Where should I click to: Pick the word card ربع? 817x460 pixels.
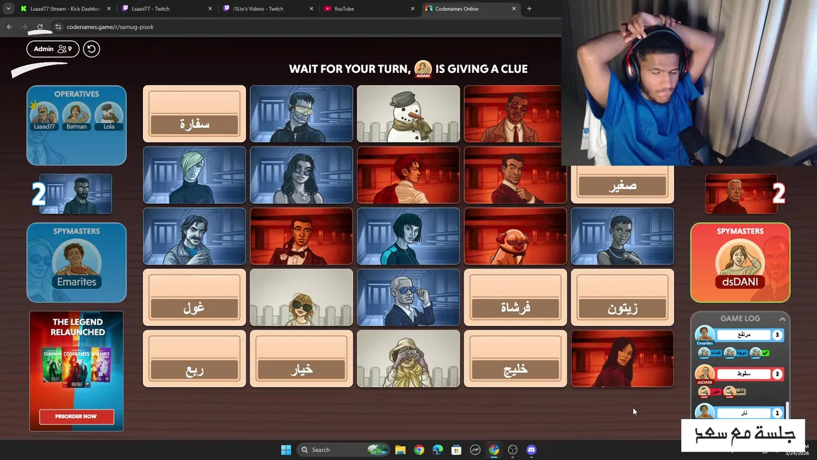click(x=195, y=359)
